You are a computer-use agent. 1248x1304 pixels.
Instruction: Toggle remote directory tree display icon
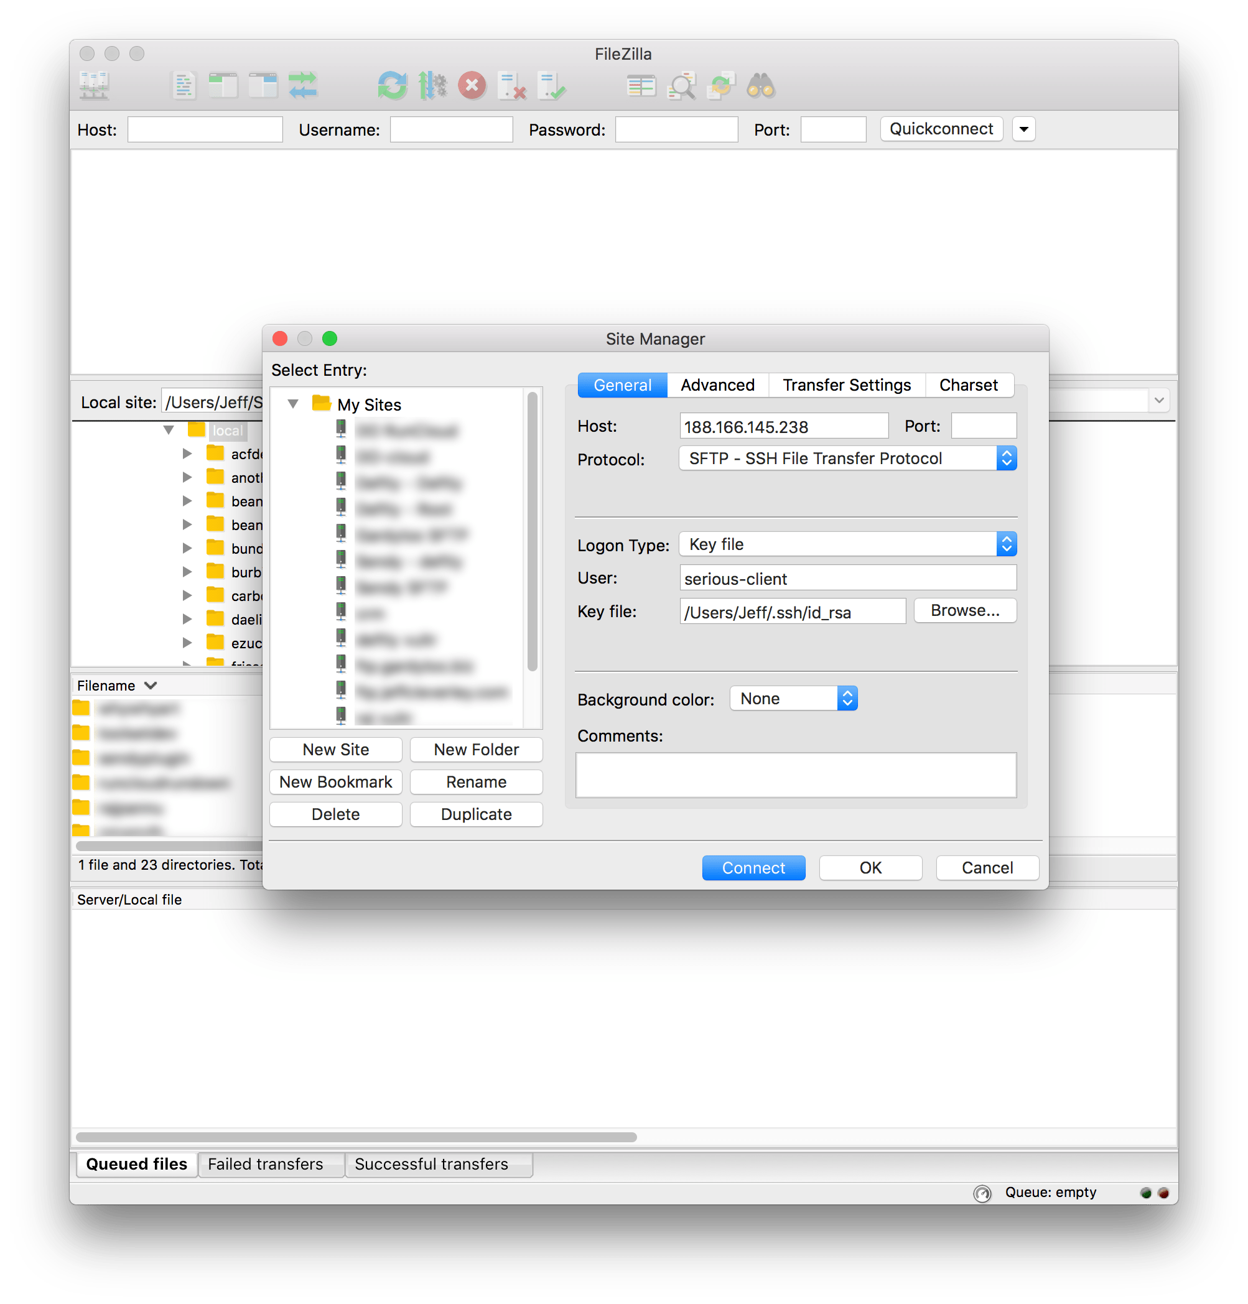point(263,86)
